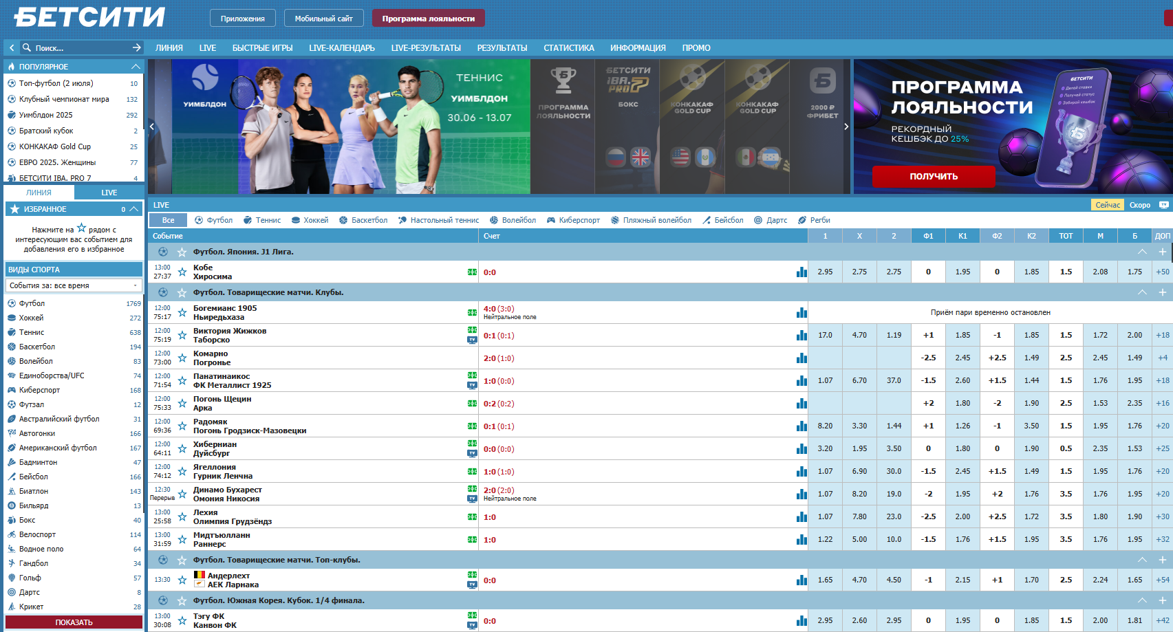The width and height of the screenshot is (1173, 632).
Task: Click the volleyball icon in live filter
Action: coord(494,220)
